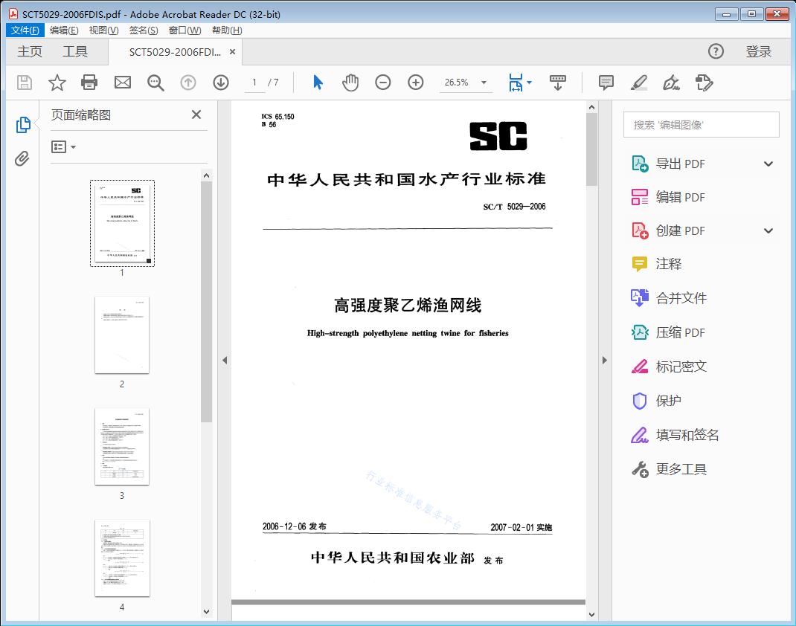
Task: Expand the 导出 PDF chevron
Action: point(768,163)
